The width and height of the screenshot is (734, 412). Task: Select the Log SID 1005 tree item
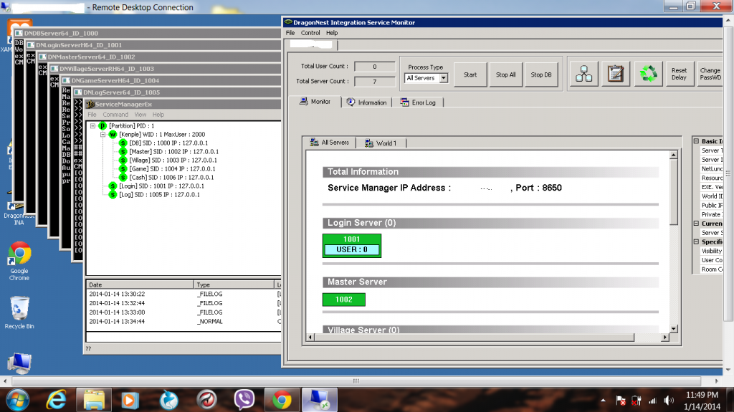[x=159, y=195]
